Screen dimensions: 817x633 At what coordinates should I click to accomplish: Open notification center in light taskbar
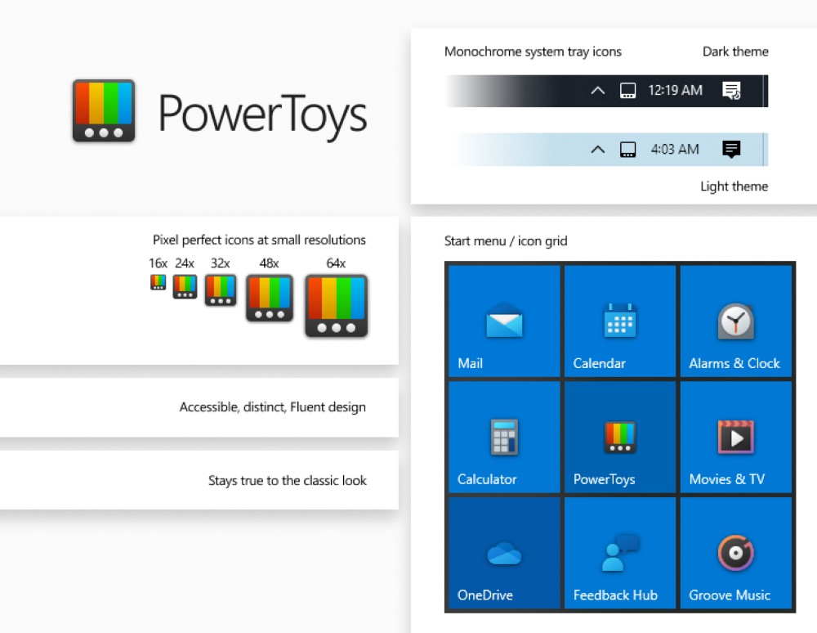[x=731, y=150]
